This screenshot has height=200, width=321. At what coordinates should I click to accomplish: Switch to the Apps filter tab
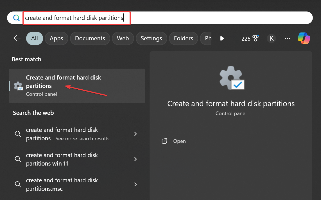[56, 38]
